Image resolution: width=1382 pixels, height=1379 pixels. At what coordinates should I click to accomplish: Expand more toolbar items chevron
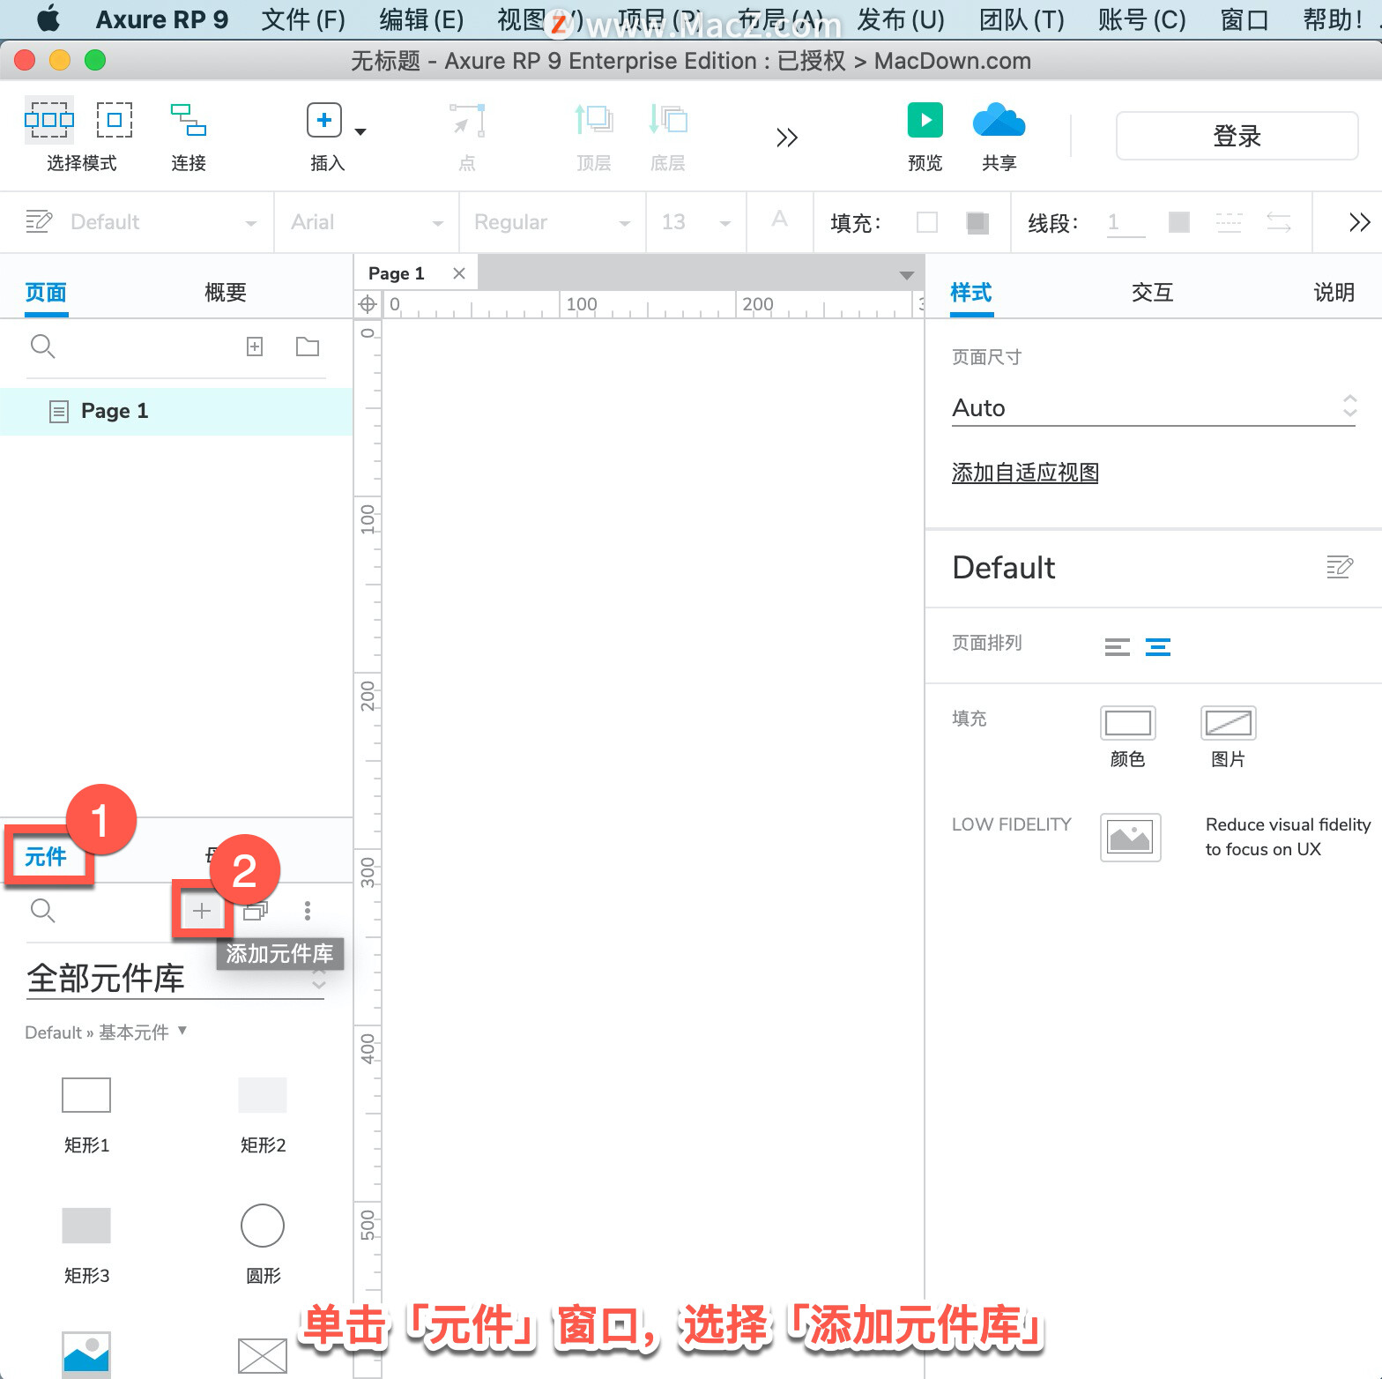point(787,138)
